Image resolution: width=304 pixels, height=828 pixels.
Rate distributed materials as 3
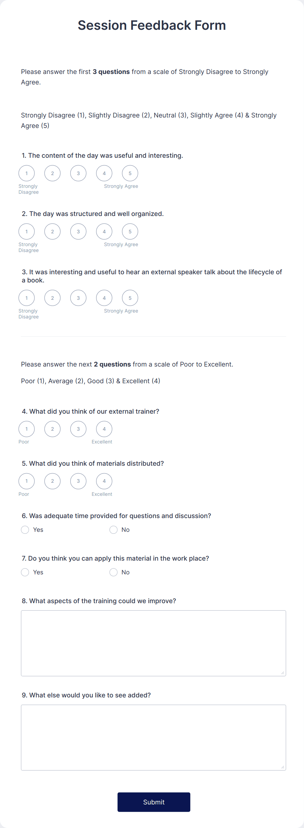78,481
